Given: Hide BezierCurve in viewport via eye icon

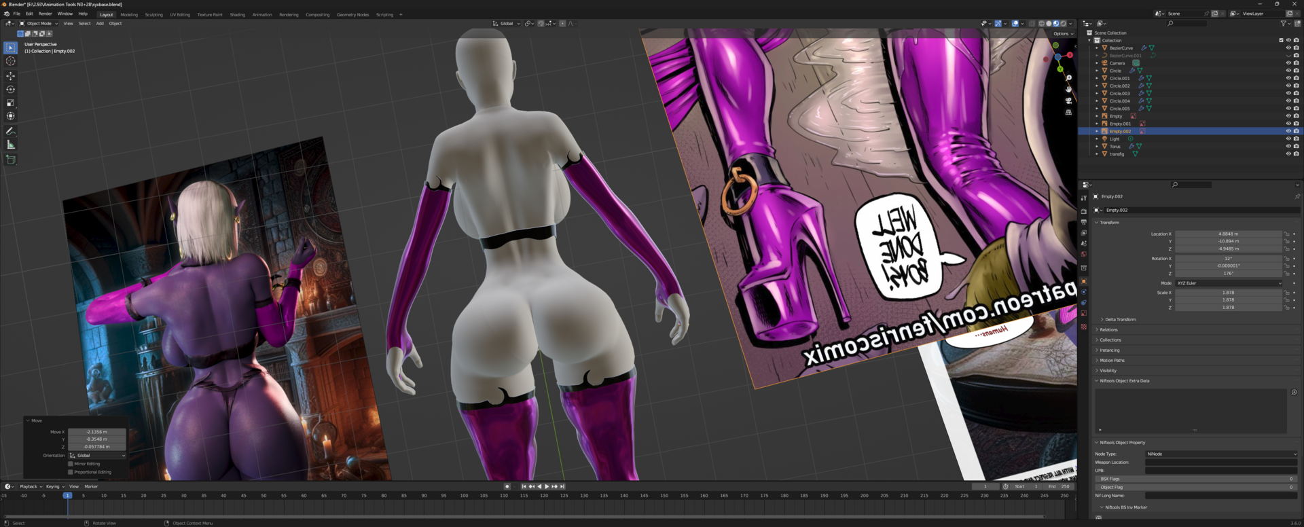Looking at the screenshot, I should coord(1288,48).
